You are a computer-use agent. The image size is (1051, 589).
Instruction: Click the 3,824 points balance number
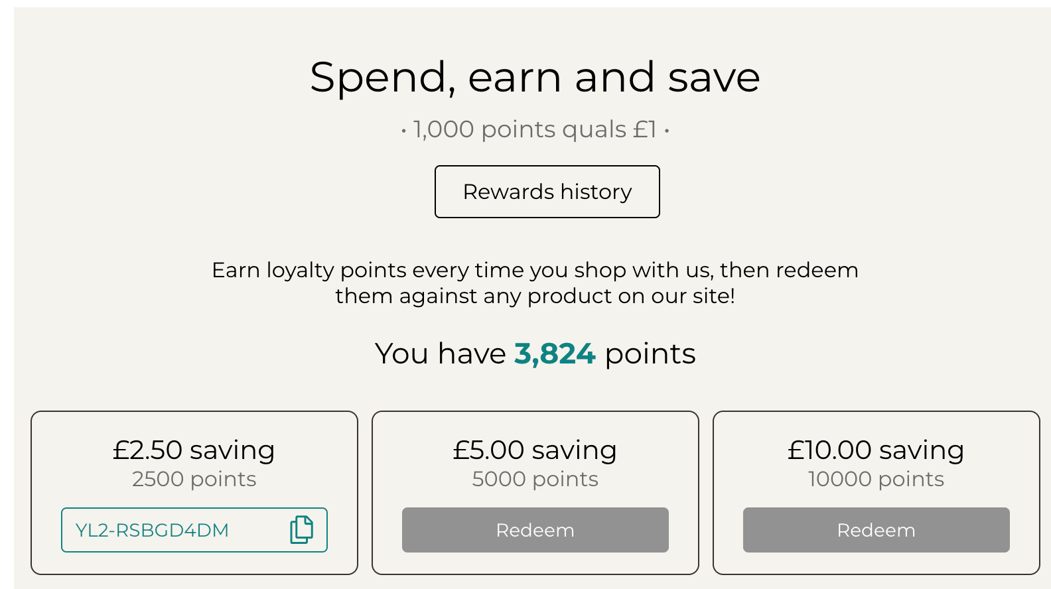pyautogui.click(x=555, y=354)
